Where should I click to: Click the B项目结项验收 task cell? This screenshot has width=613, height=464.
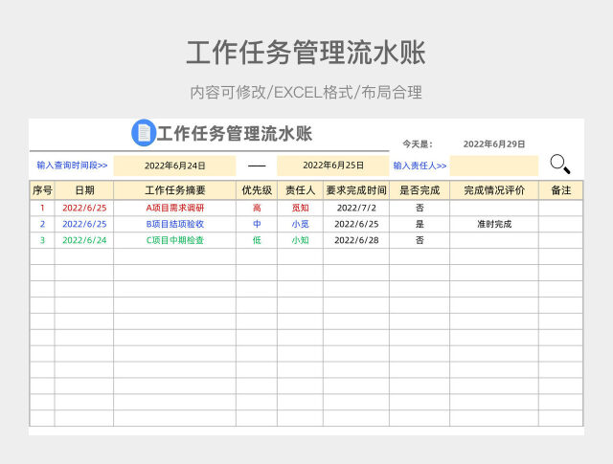174,224
